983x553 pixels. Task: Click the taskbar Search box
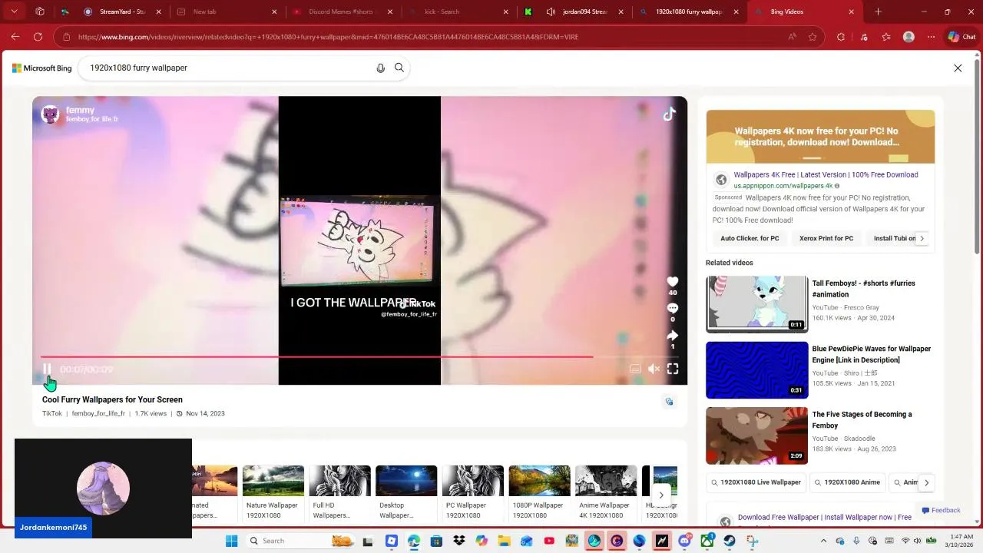pyautogui.click(x=300, y=541)
